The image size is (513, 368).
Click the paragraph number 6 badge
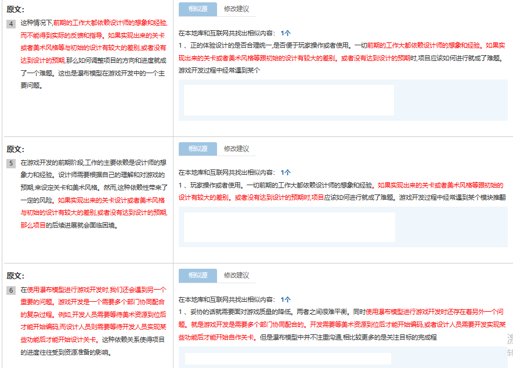click(11, 290)
